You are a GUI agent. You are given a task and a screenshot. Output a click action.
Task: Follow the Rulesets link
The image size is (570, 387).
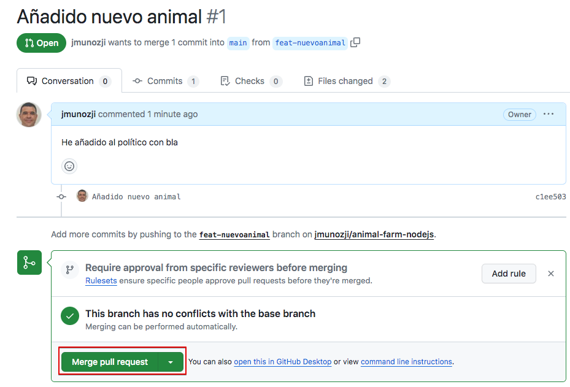(101, 281)
